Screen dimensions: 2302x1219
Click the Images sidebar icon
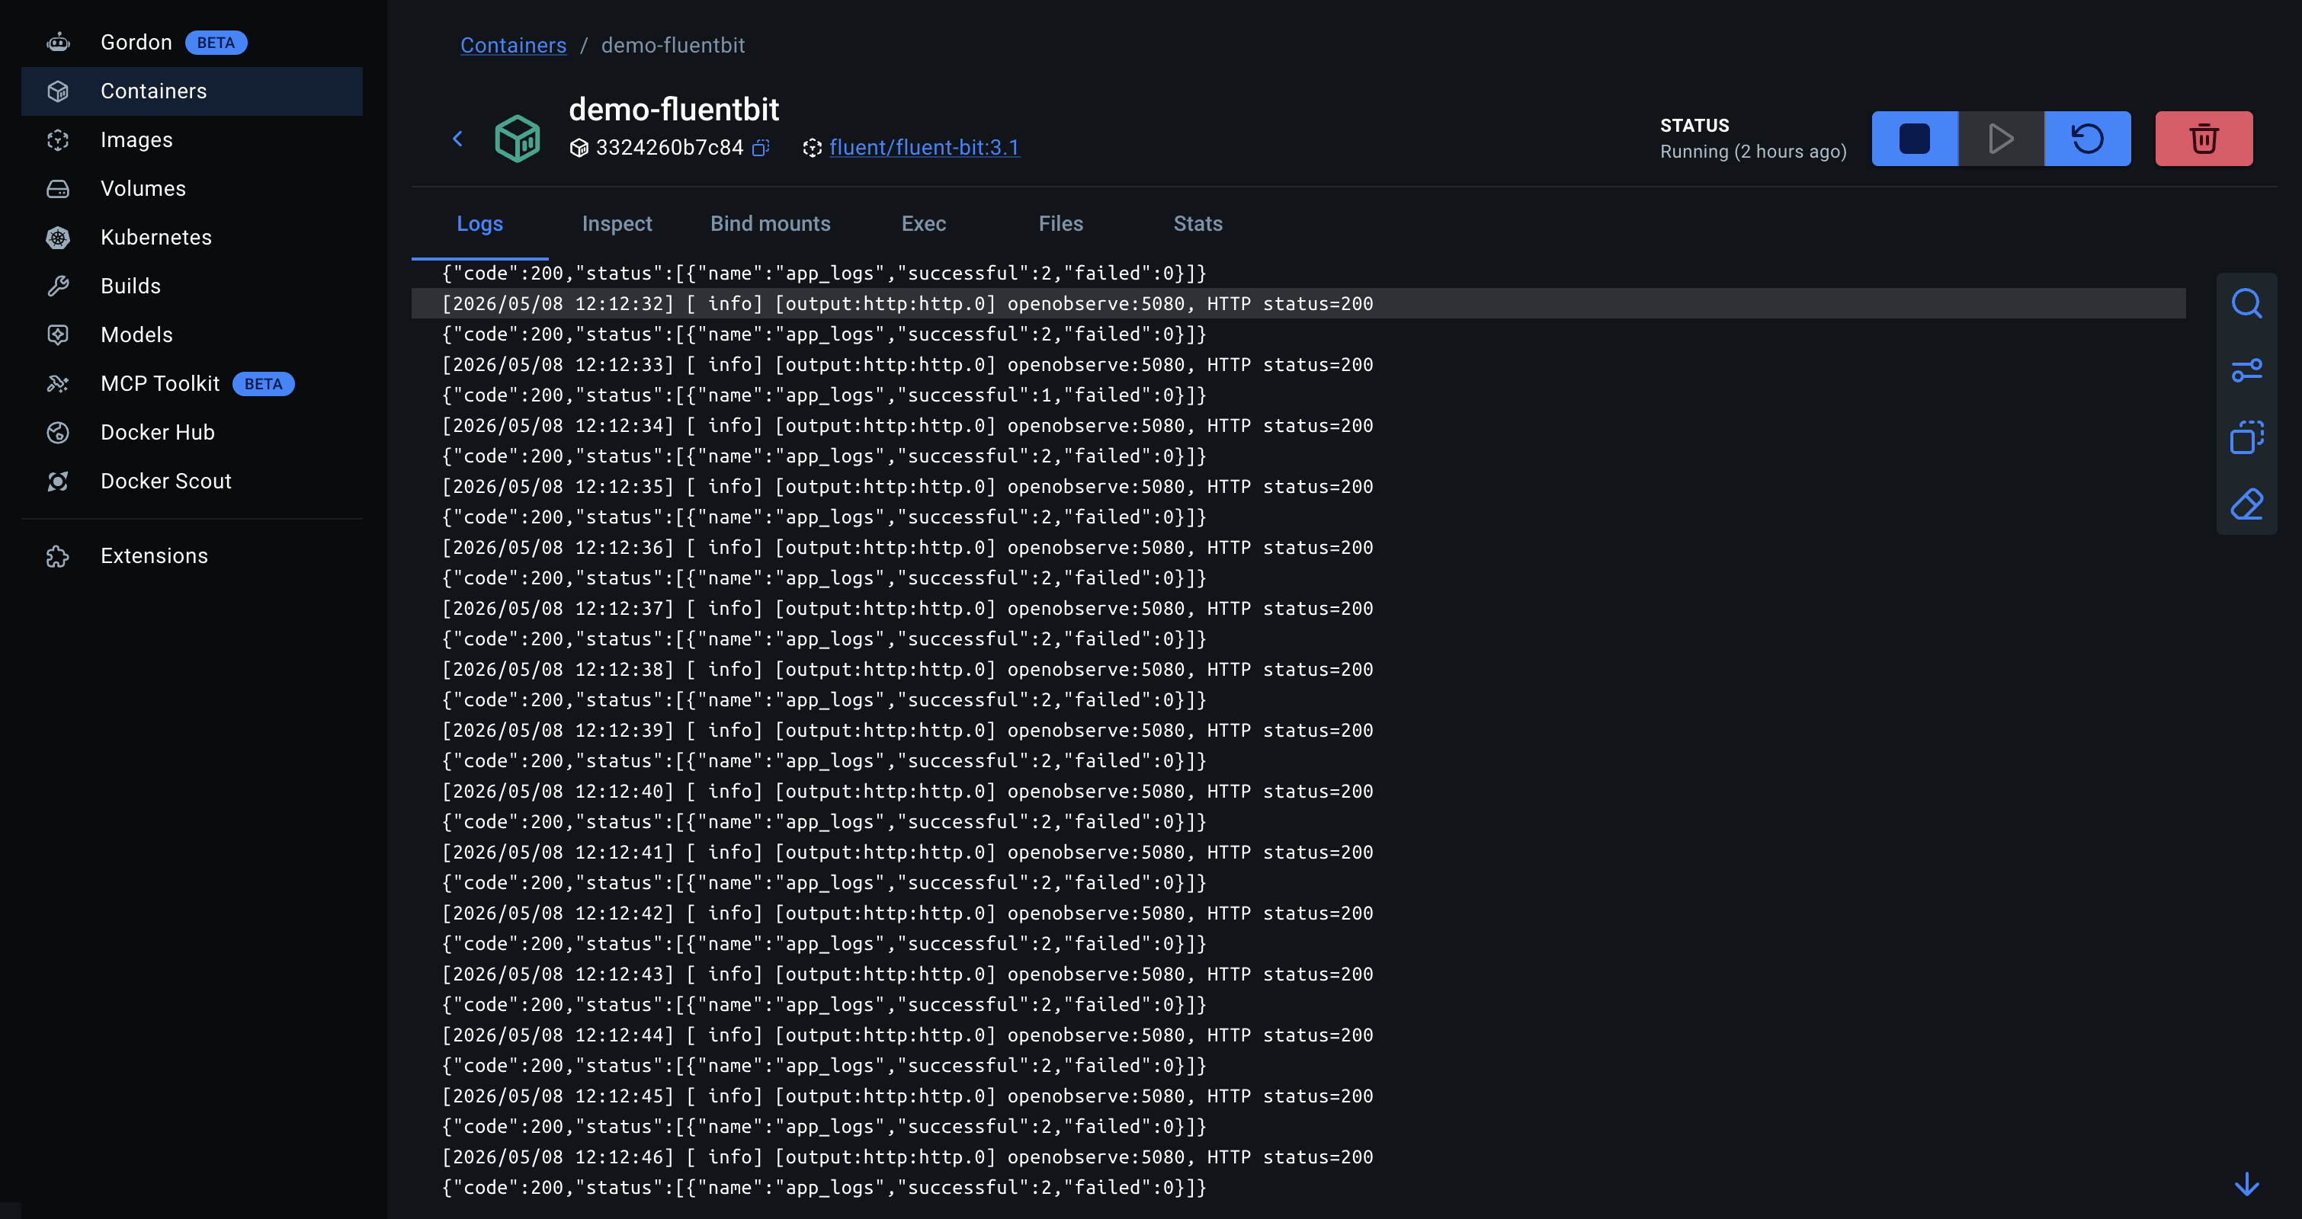click(x=58, y=140)
